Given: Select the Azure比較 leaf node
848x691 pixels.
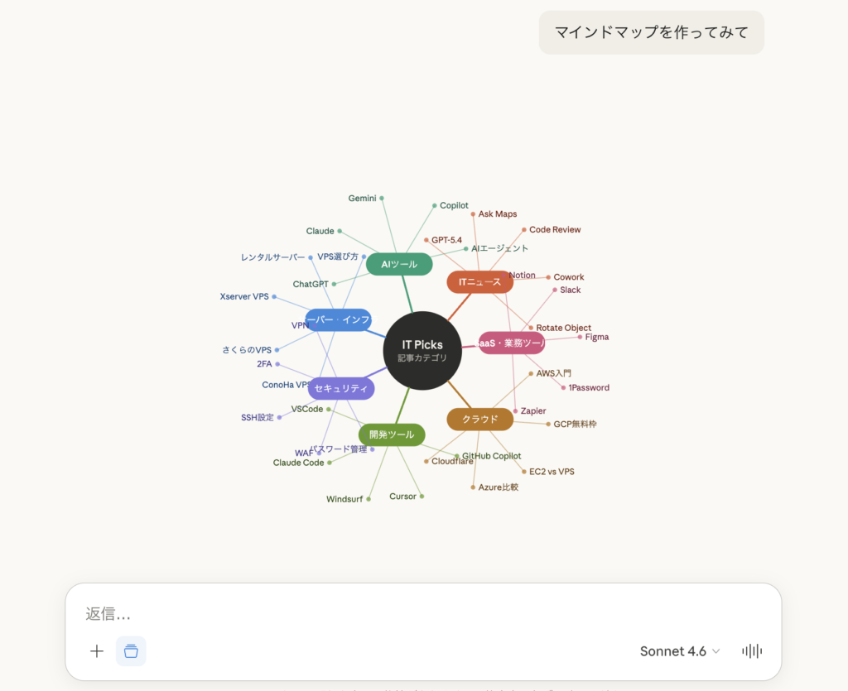Looking at the screenshot, I should (x=498, y=487).
